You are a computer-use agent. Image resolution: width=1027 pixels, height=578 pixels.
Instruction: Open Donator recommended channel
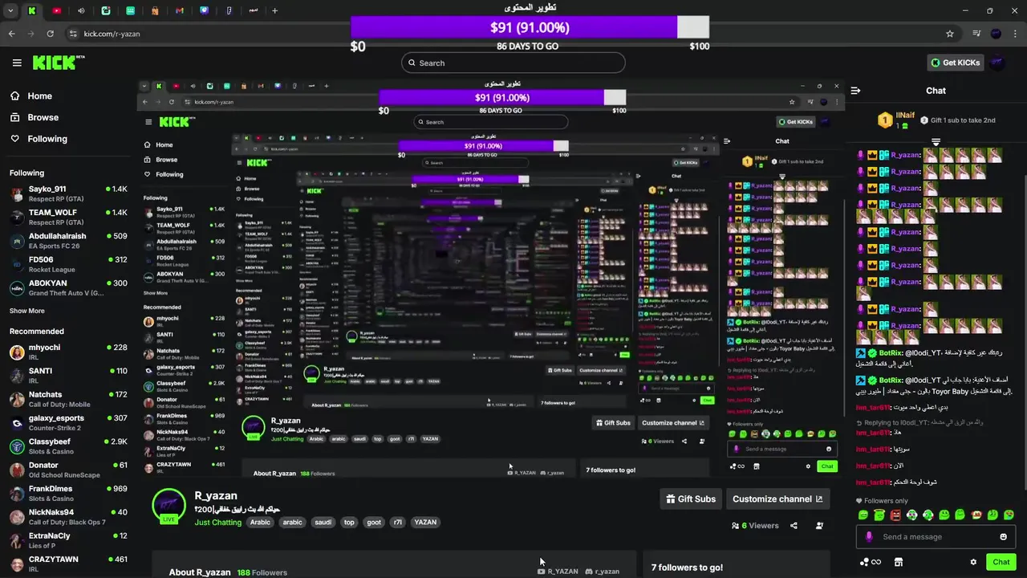point(68,470)
